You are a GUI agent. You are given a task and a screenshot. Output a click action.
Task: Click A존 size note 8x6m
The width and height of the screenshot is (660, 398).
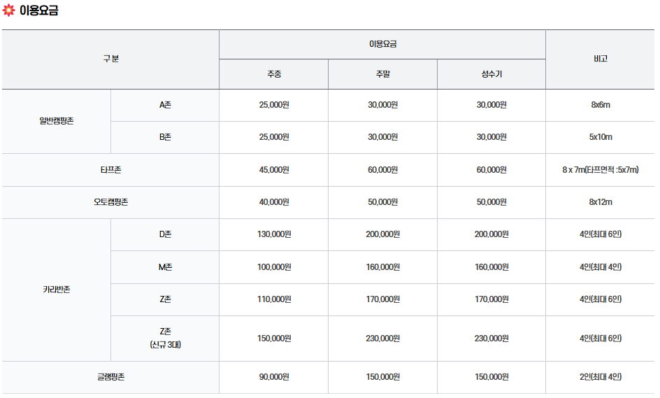[601, 105]
